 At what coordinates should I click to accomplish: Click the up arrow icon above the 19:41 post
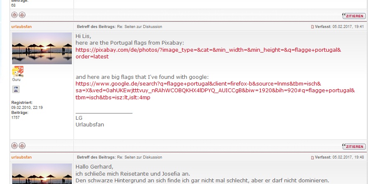(x=15, y=15)
